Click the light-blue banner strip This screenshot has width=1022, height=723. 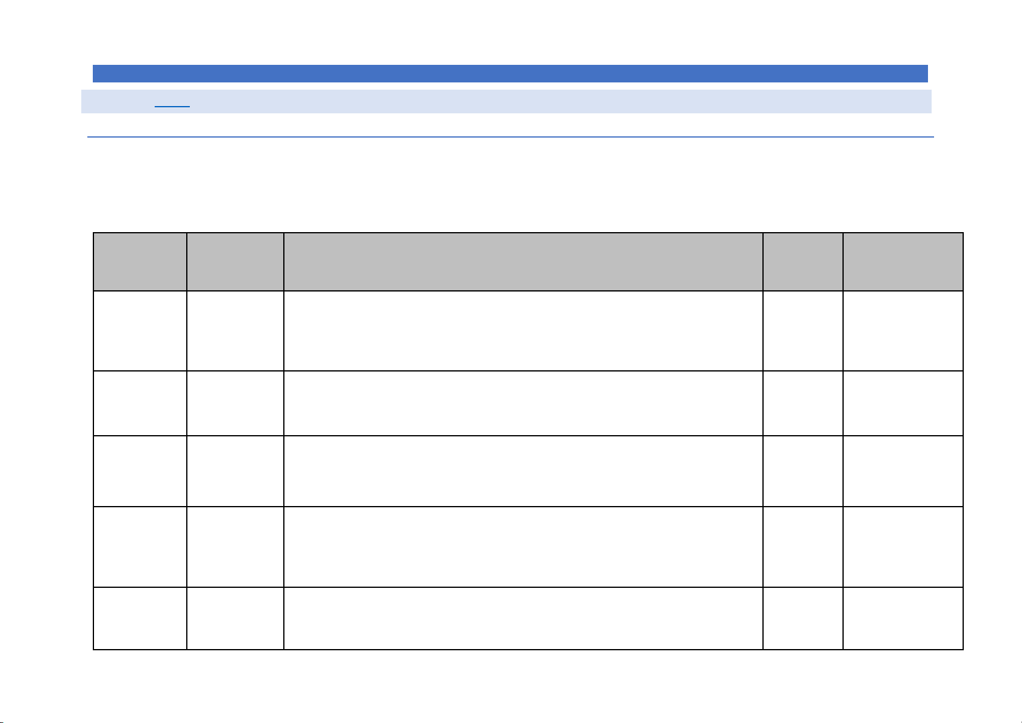tap(546, 102)
